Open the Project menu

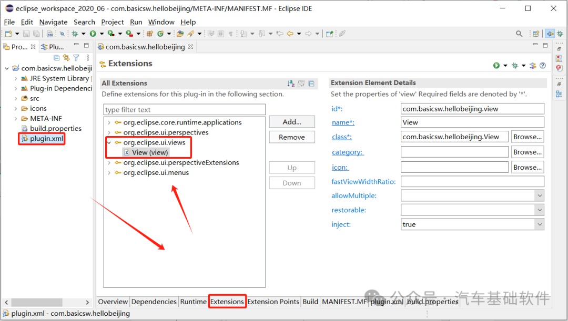[113, 22]
